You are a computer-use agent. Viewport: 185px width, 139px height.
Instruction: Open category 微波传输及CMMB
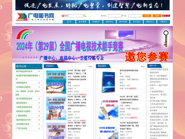coord(23,120)
